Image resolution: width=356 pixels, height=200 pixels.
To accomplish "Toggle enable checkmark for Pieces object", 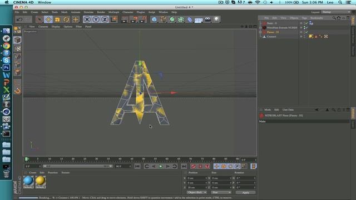I will point(306,32).
